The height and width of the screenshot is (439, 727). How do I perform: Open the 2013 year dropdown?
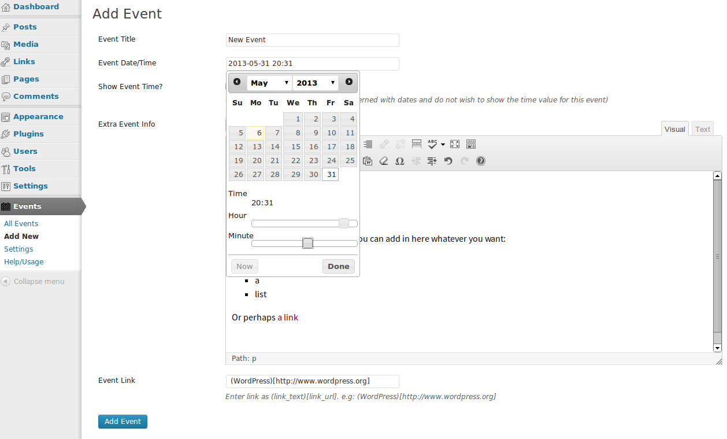coord(315,83)
